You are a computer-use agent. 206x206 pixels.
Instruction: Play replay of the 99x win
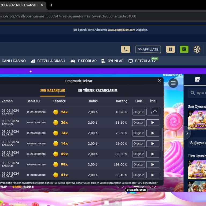click(153, 164)
